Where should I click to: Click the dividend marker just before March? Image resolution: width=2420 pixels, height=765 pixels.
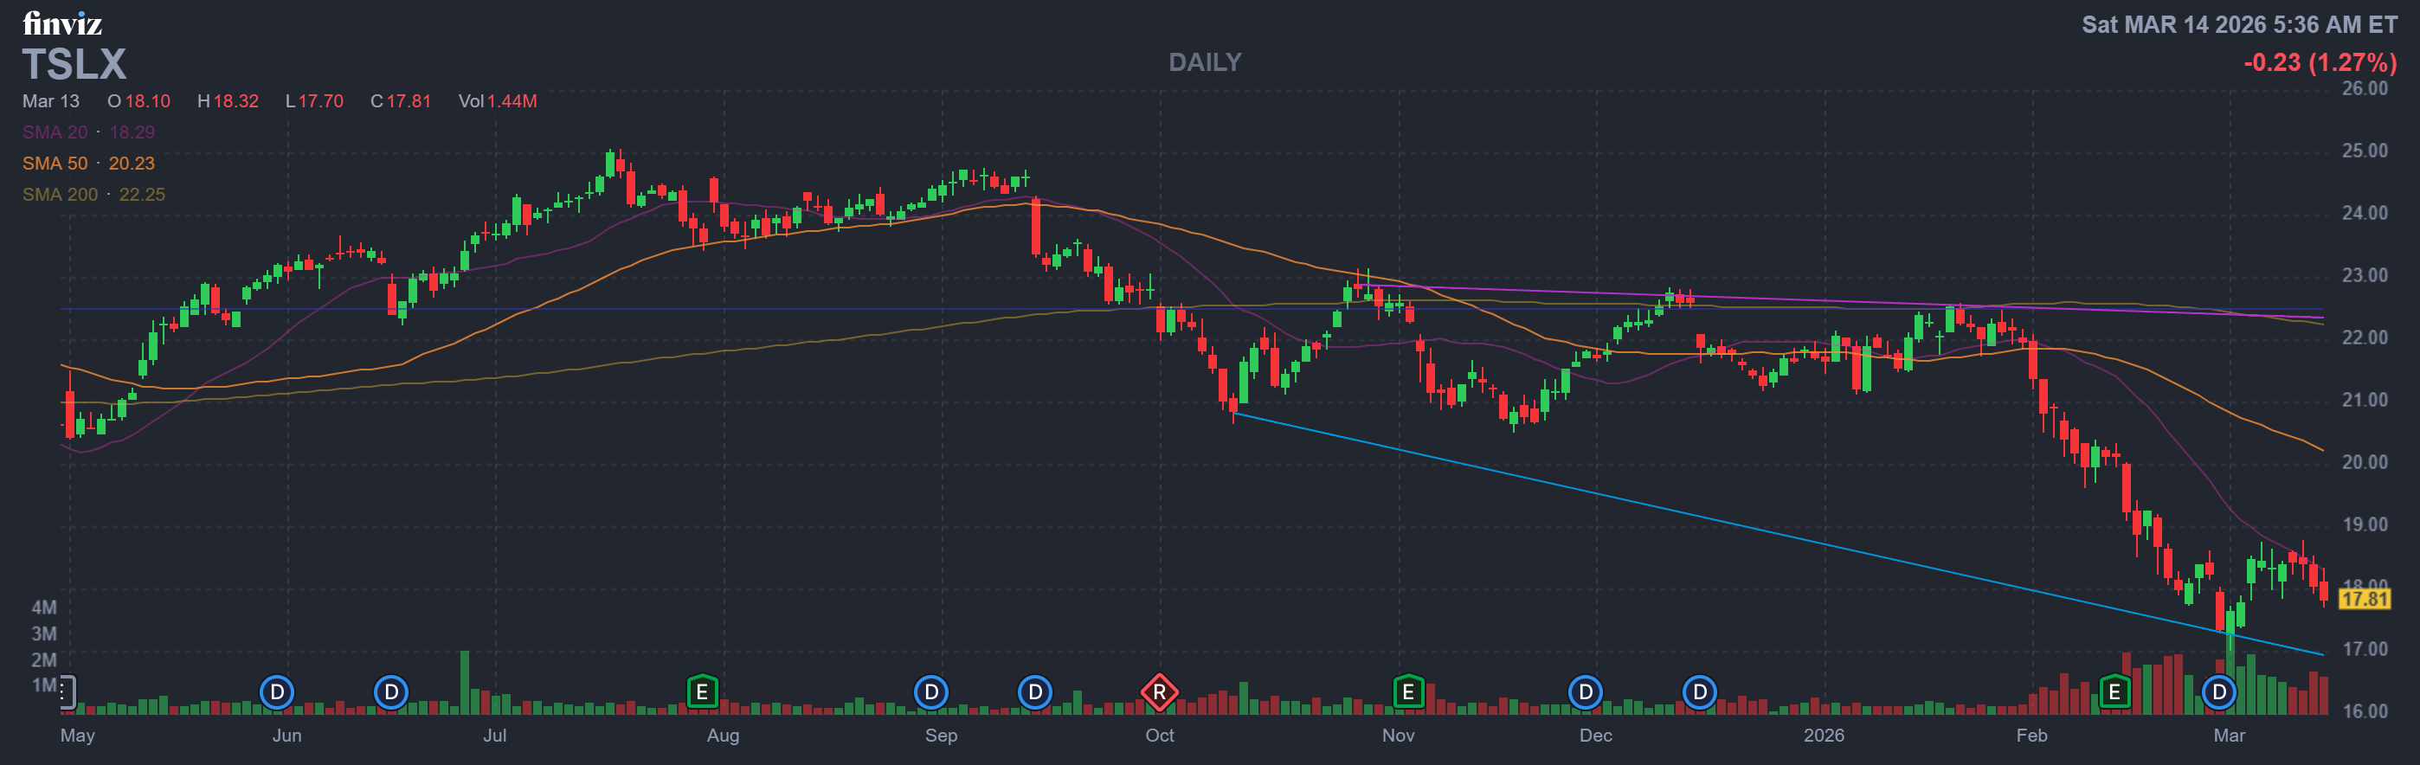tap(2219, 692)
